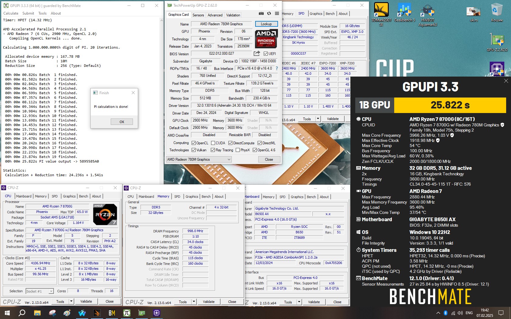Click Validate in CPU-Z CPU window
Viewport: 511px width, 319px height.
86,301
